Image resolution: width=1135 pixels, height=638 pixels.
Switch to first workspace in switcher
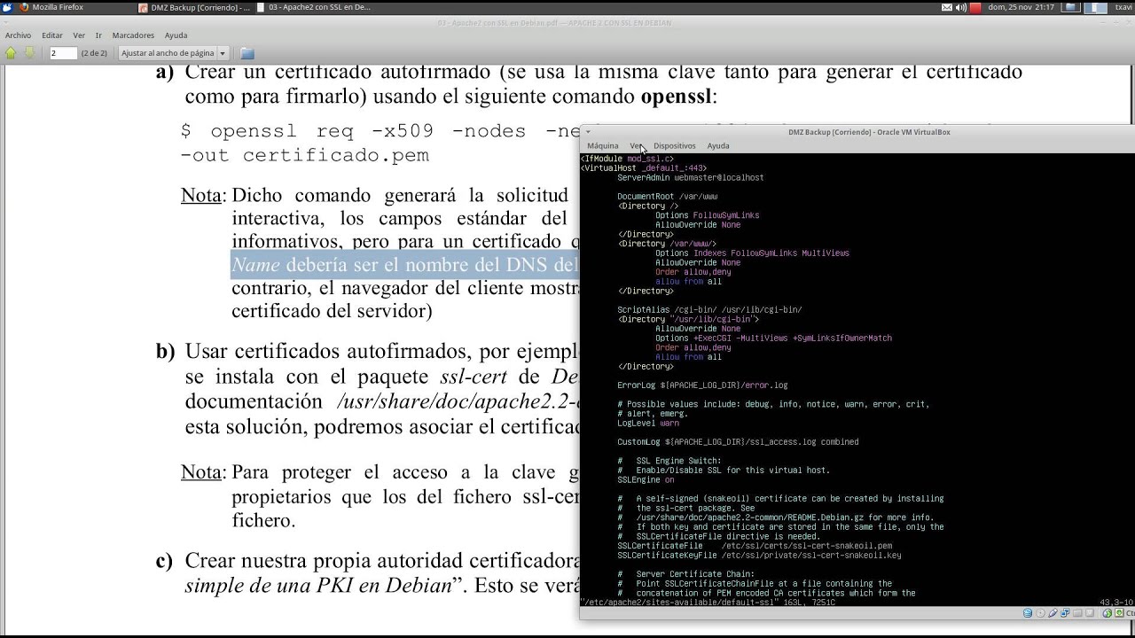tap(1071, 7)
